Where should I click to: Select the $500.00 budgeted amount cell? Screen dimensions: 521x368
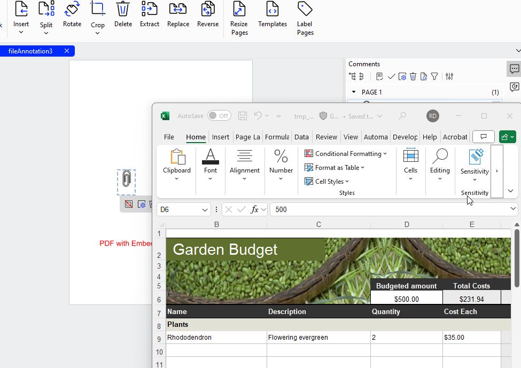point(406,299)
